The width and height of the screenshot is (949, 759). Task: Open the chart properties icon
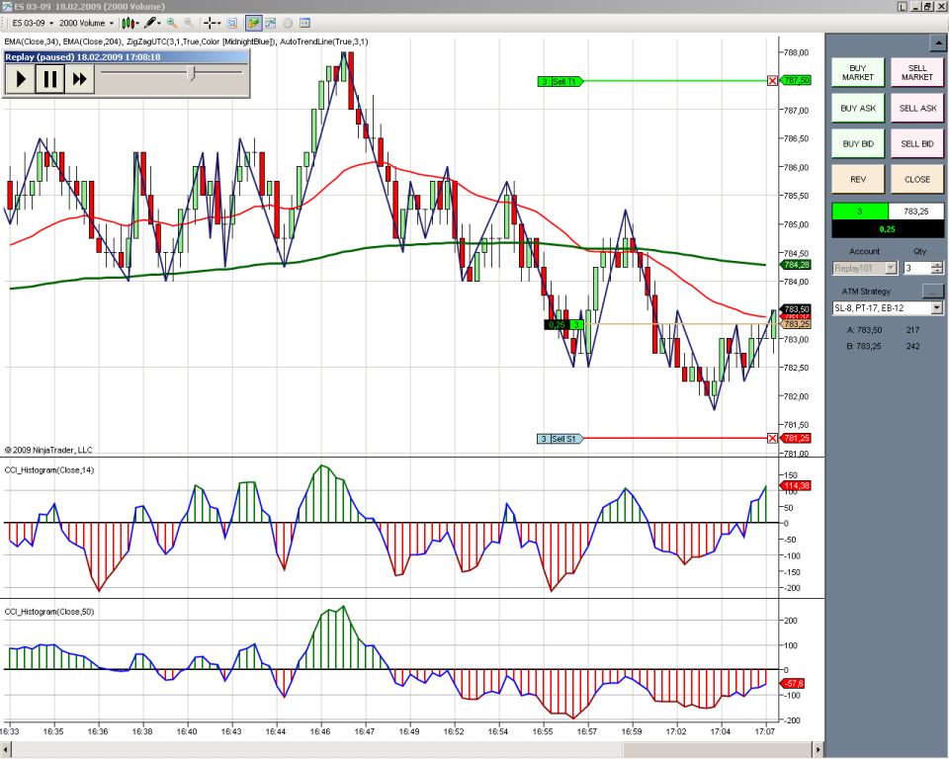(304, 22)
